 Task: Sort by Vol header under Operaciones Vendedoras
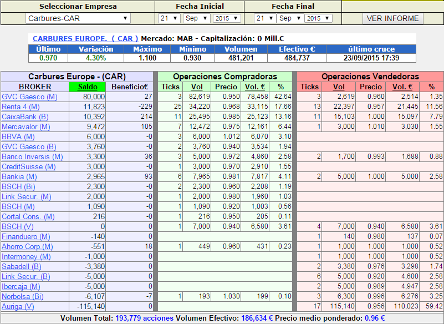point(339,87)
